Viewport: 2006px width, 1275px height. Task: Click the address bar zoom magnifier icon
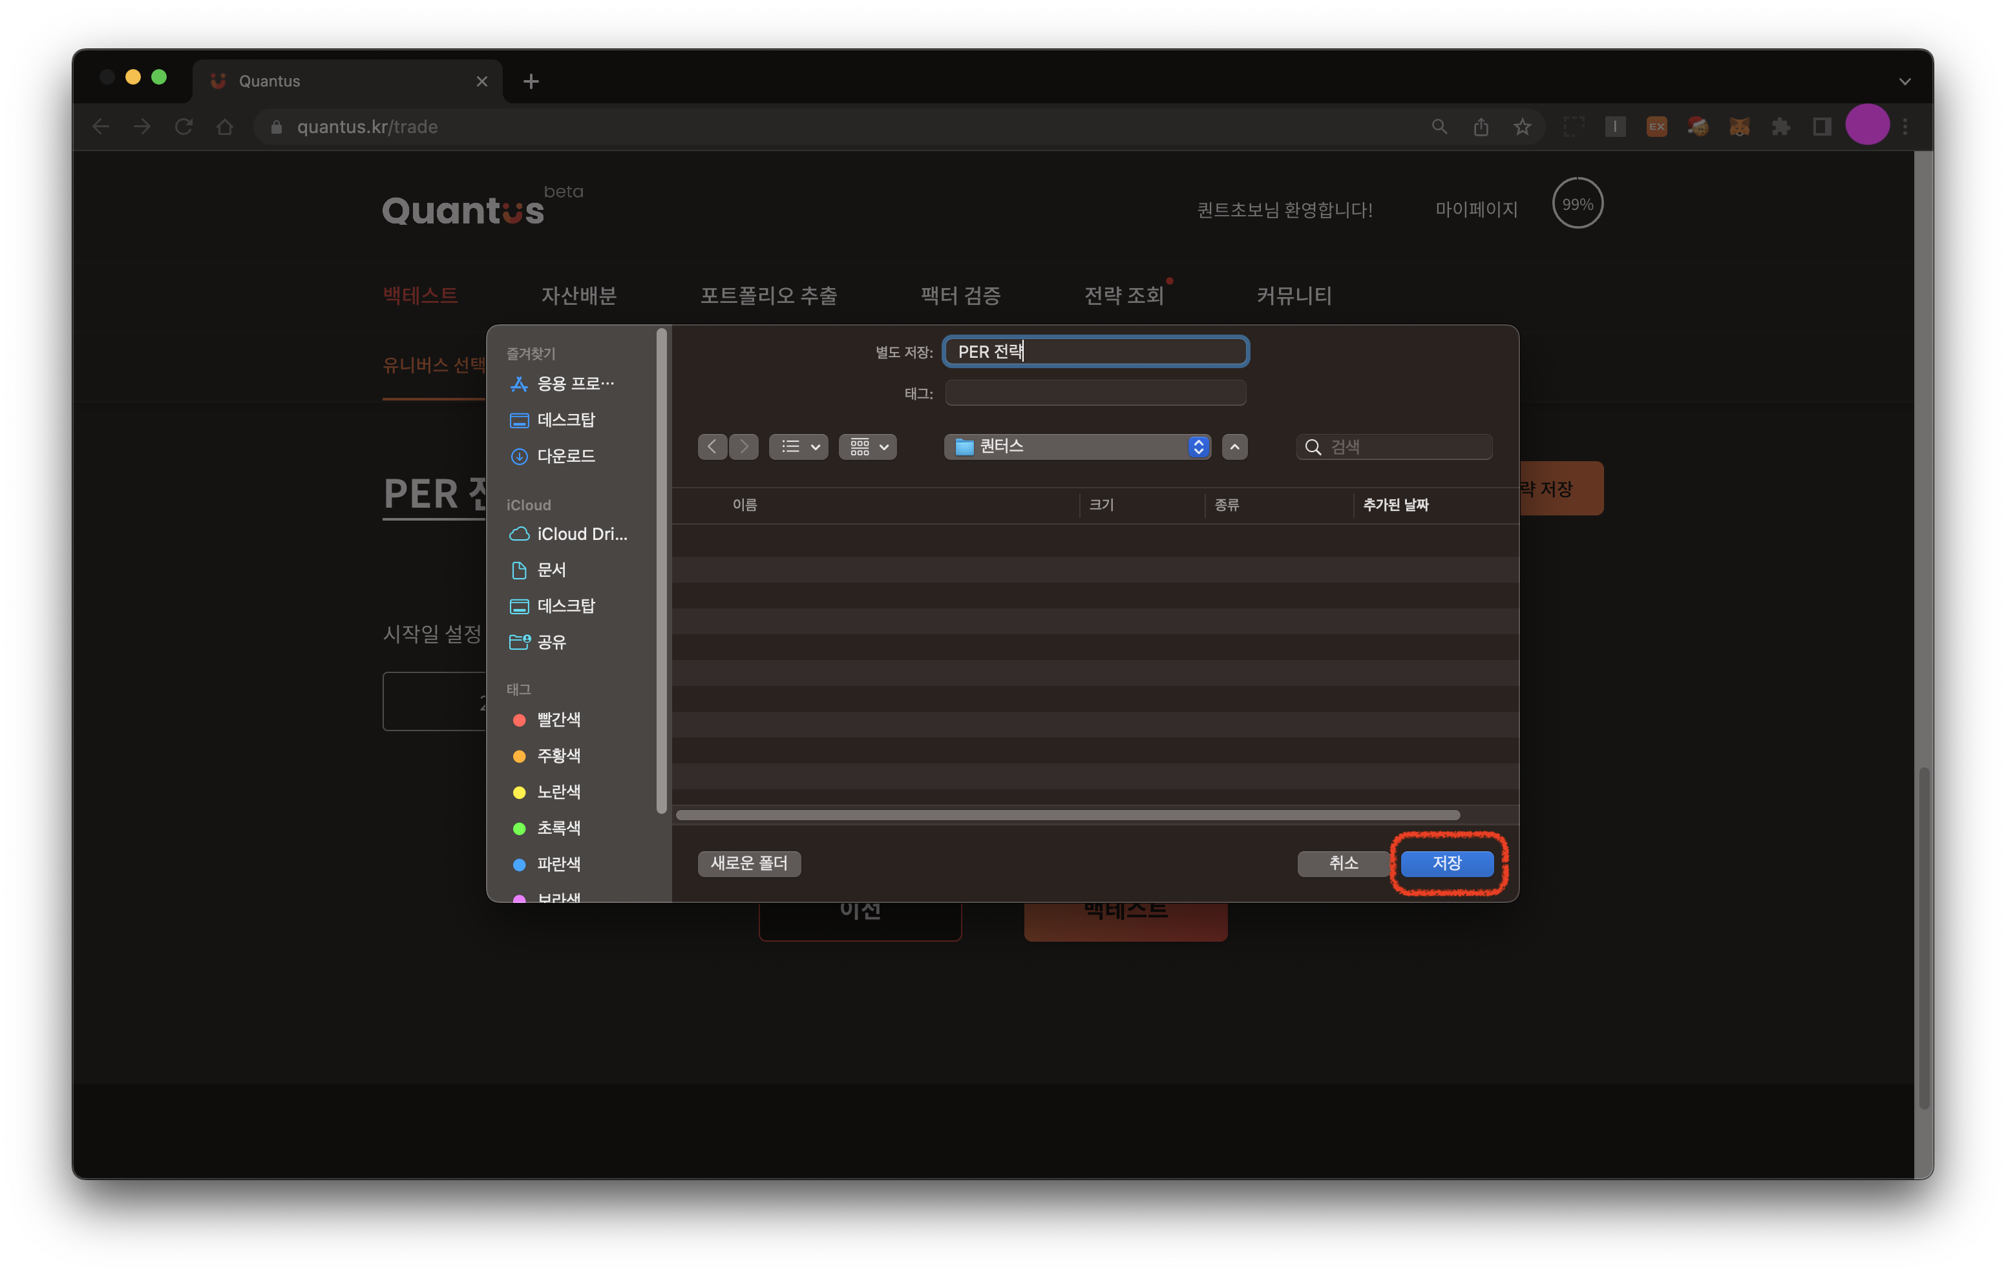point(1439,127)
